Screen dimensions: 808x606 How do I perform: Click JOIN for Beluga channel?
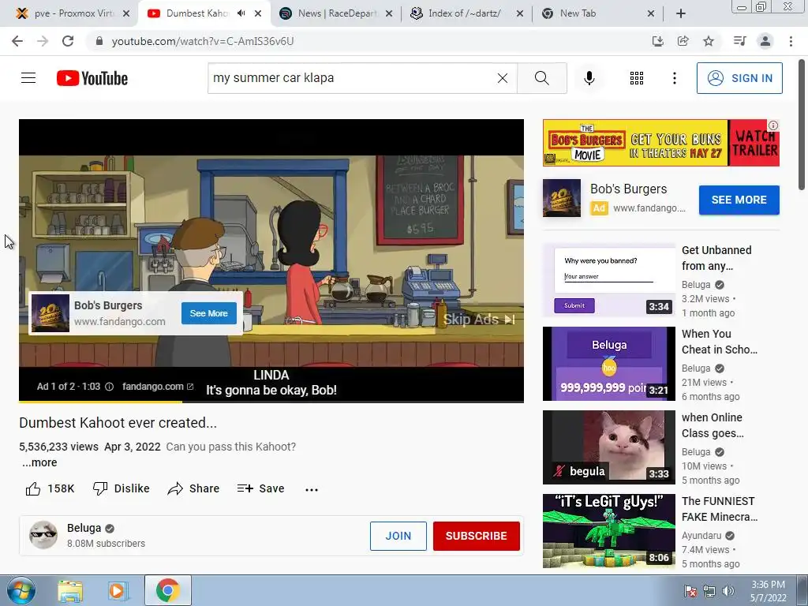click(x=398, y=536)
